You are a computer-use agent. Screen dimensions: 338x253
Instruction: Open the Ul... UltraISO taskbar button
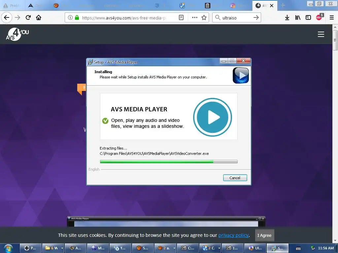(x=255, y=248)
